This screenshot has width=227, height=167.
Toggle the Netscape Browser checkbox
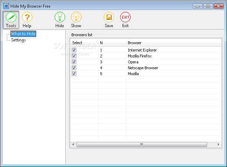coord(74,68)
